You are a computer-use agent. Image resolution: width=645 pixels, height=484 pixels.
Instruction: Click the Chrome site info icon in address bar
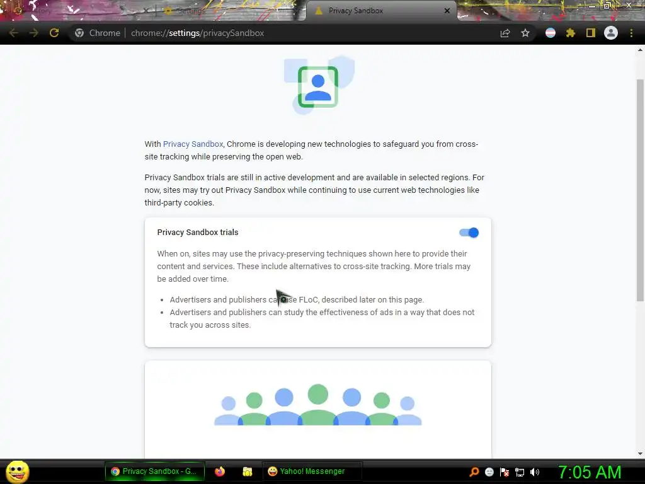pos(79,33)
